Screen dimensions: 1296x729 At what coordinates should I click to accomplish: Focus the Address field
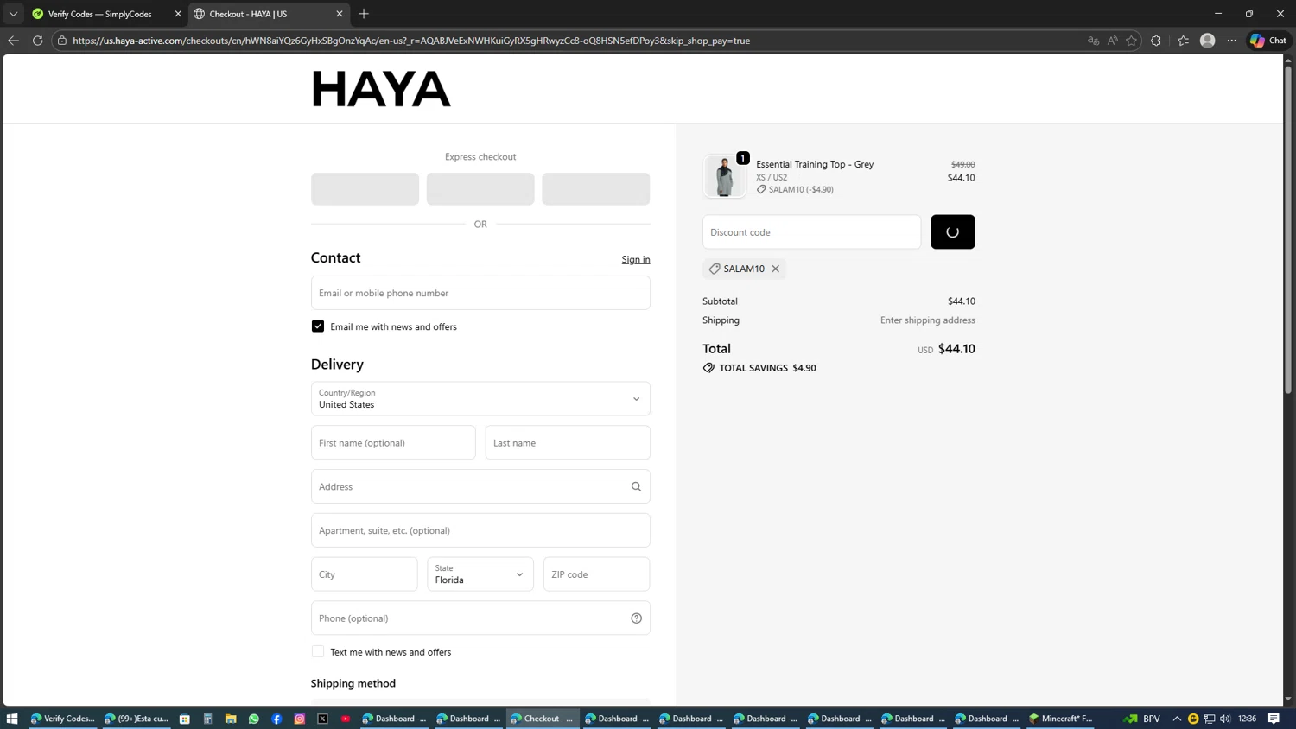coord(480,486)
